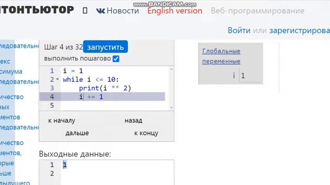The image size is (330, 185).
Task: Step forward with дальше button
Action: [77, 133]
